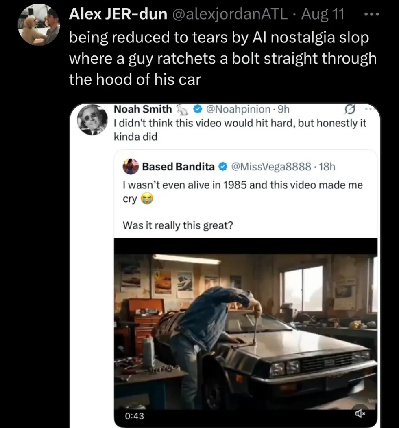Open the @MissVega8888 handle link
399x428 pixels.
[x=271, y=166]
